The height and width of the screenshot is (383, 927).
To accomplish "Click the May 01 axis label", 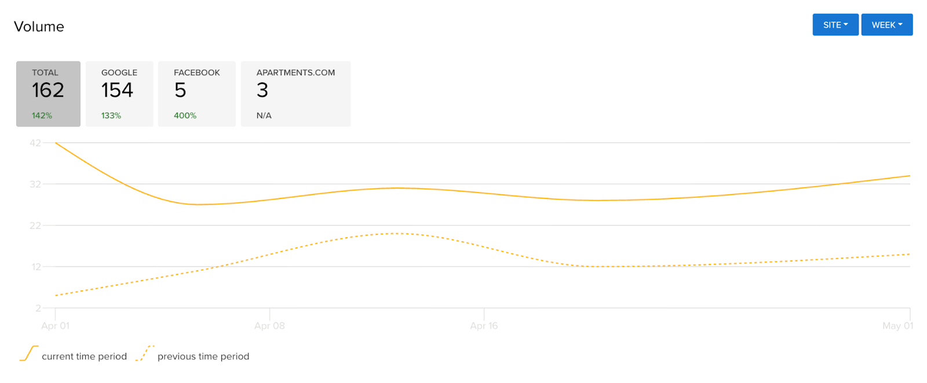I will 897,326.
